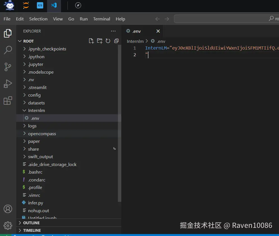Open the Accounts icon in activity bar
Image resolution: width=279 pixels, height=236 pixels.
tap(8, 209)
